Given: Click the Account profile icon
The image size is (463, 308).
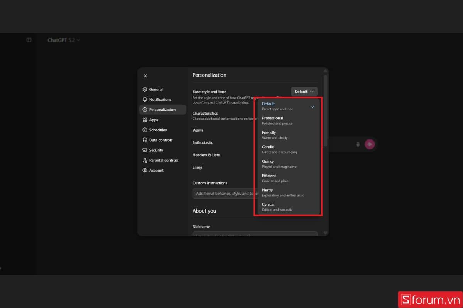Looking at the screenshot, I should tap(145, 170).
